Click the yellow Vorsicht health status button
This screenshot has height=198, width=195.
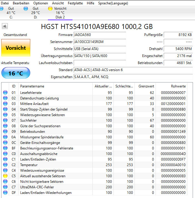16,48
